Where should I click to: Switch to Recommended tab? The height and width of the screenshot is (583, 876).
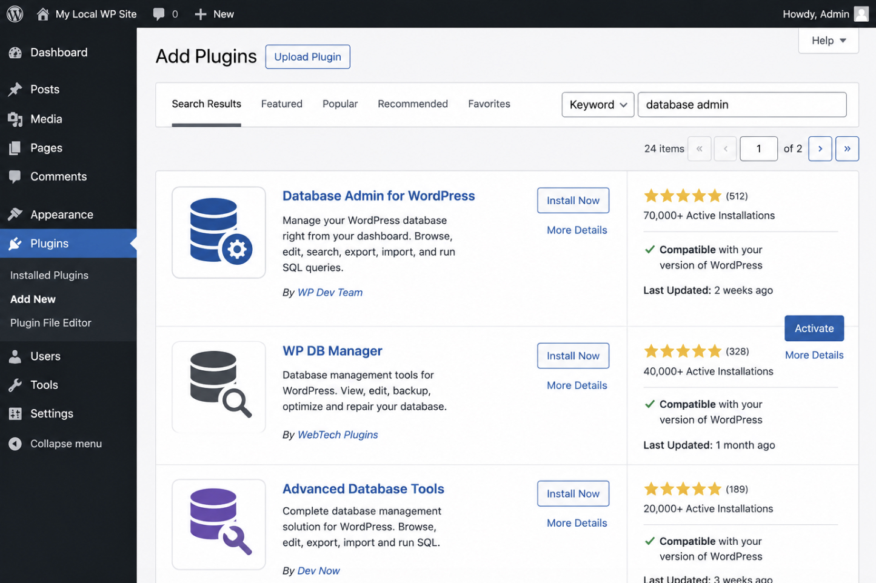pyautogui.click(x=413, y=104)
